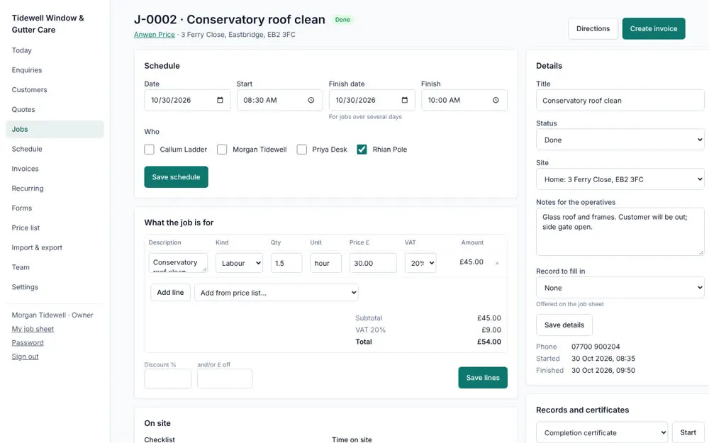Expand the Add from price list dropdown

[277, 293]
